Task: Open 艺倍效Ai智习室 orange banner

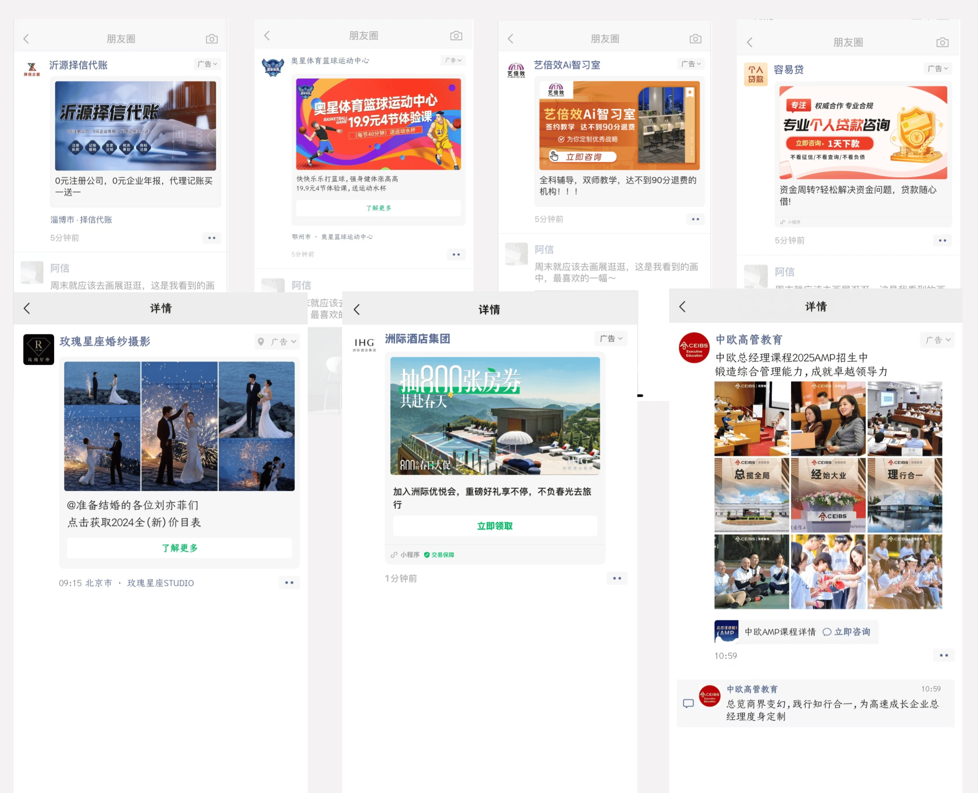Action: point(620,126)
